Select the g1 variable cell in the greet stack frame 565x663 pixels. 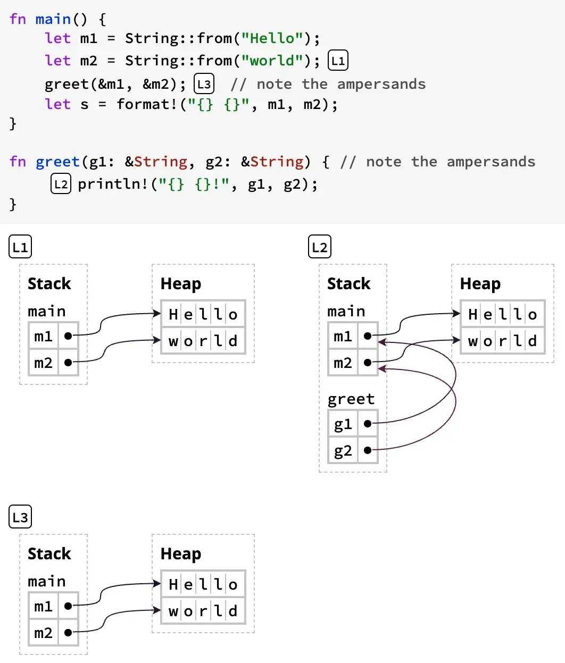(x=343, y=424)
